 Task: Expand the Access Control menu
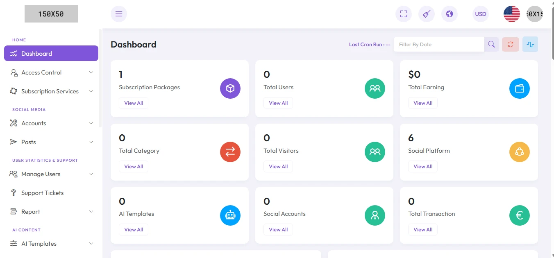click(51, 72)
